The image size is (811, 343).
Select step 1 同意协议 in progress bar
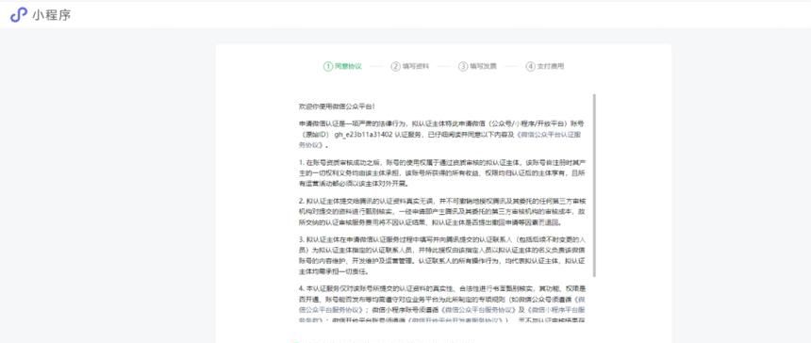coord(342,66)
